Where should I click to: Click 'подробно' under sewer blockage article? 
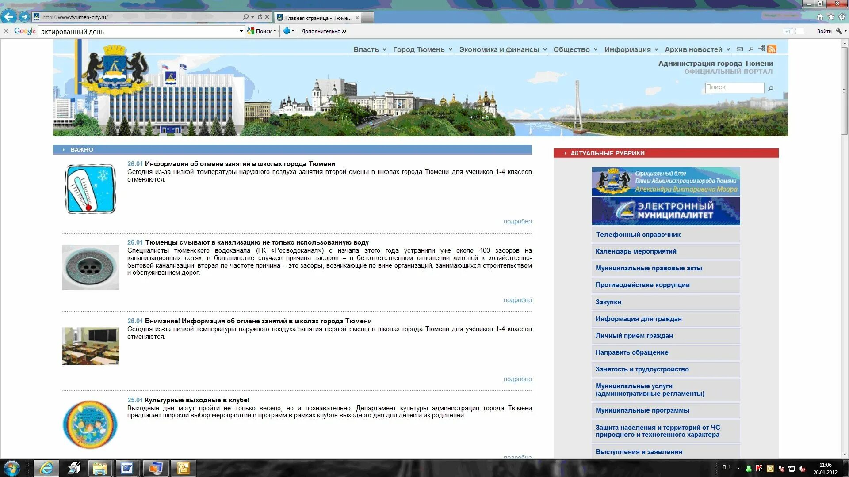click(517, 300)
